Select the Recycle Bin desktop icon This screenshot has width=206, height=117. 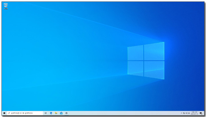coord(6,6)
